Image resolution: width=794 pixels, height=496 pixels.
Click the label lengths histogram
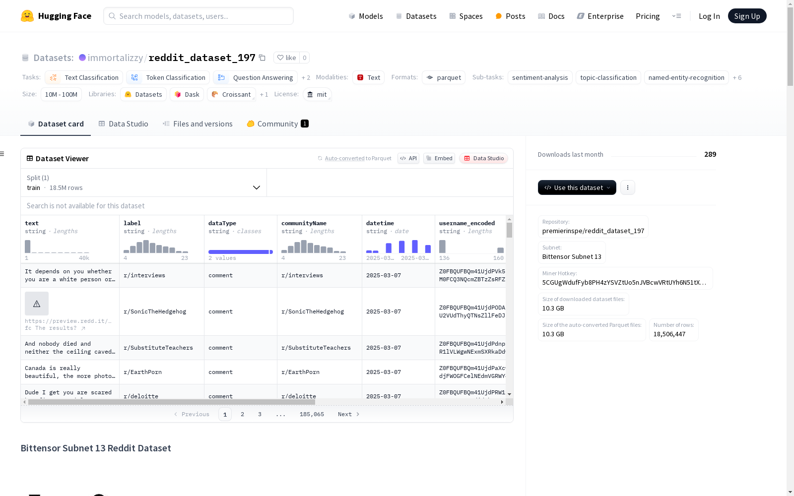[x=156, y=246]
